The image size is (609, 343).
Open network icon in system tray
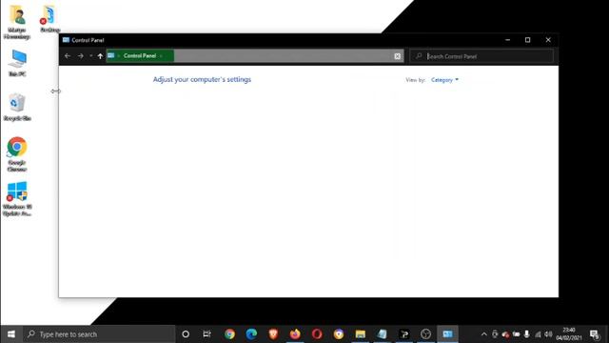[538, 334]
